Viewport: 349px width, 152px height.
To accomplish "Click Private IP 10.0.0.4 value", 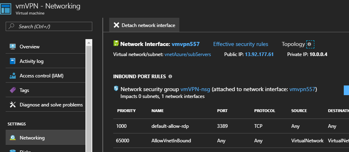I will [x=318, y=54].
